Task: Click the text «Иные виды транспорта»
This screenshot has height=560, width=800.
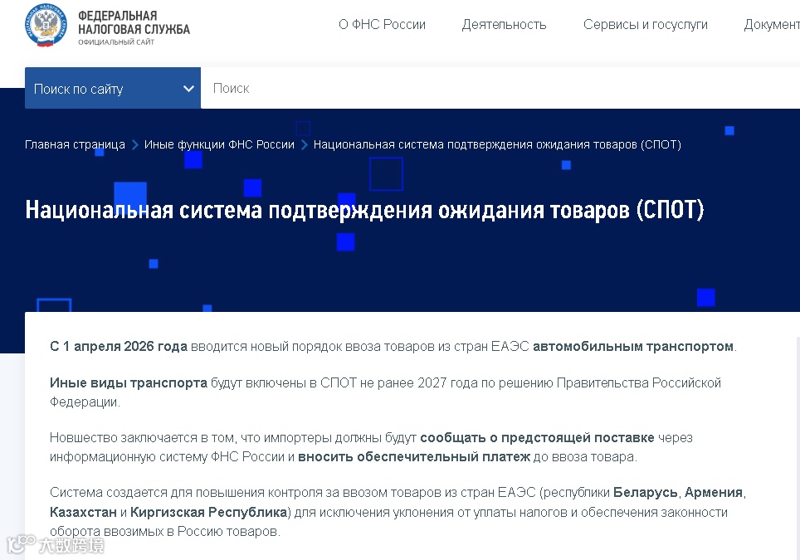Action: pos(129,383)
